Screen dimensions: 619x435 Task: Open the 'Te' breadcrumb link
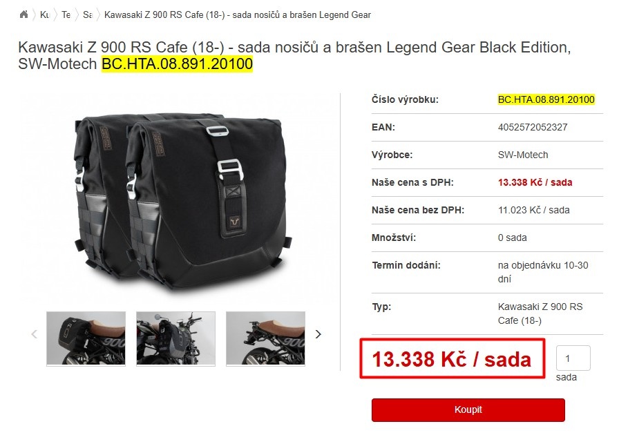(x=66, y=15)
